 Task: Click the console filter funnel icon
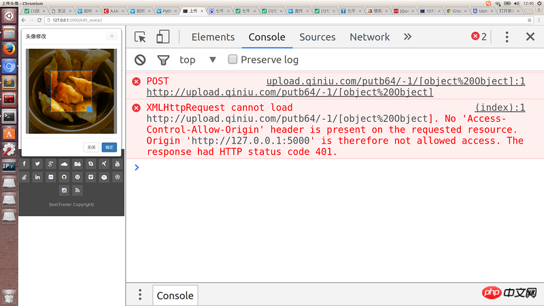pos(163,60)
